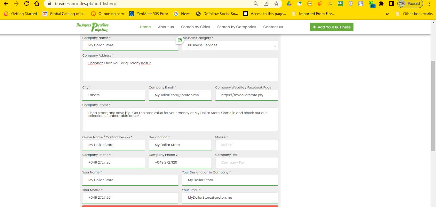This screenshot has height=207, width=436.
Task: Click the Company Address text area
Action: coord(180,70)
